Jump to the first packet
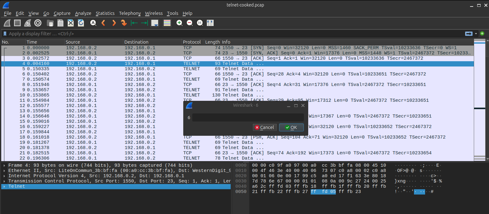The width and height of the screenshot is (489, 214). pos(134,23)
